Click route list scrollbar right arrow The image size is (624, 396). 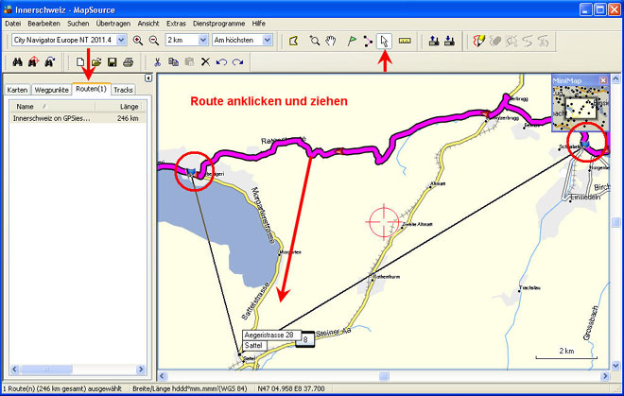(x=141, y=370)
